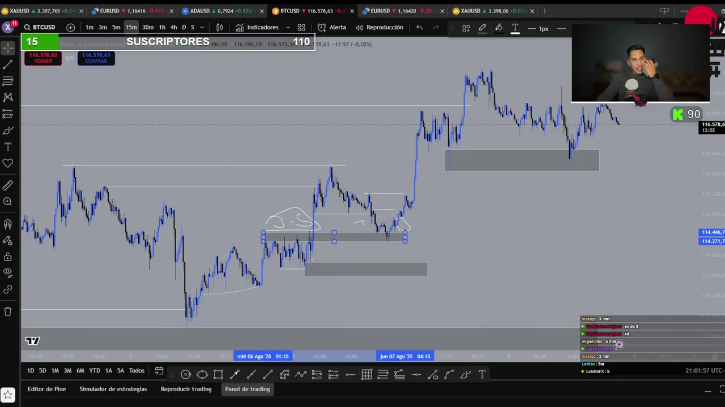Click the link drawings icon
This screenshot has height=407, width=725.
8,289
